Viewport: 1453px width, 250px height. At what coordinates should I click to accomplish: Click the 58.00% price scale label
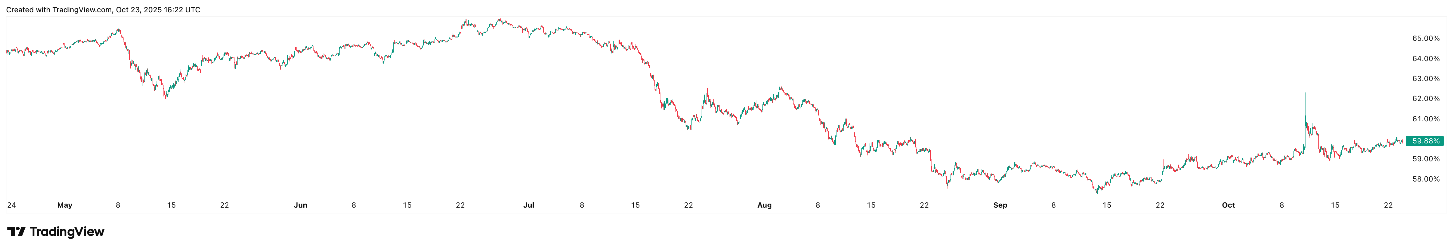[x=1426, y=179]
